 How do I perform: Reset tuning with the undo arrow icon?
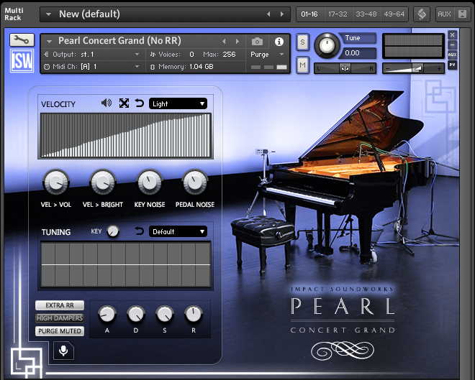coord(140,231)
